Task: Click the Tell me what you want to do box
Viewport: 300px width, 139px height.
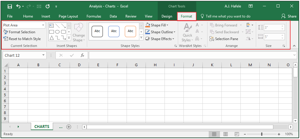Action: [225, 16]
